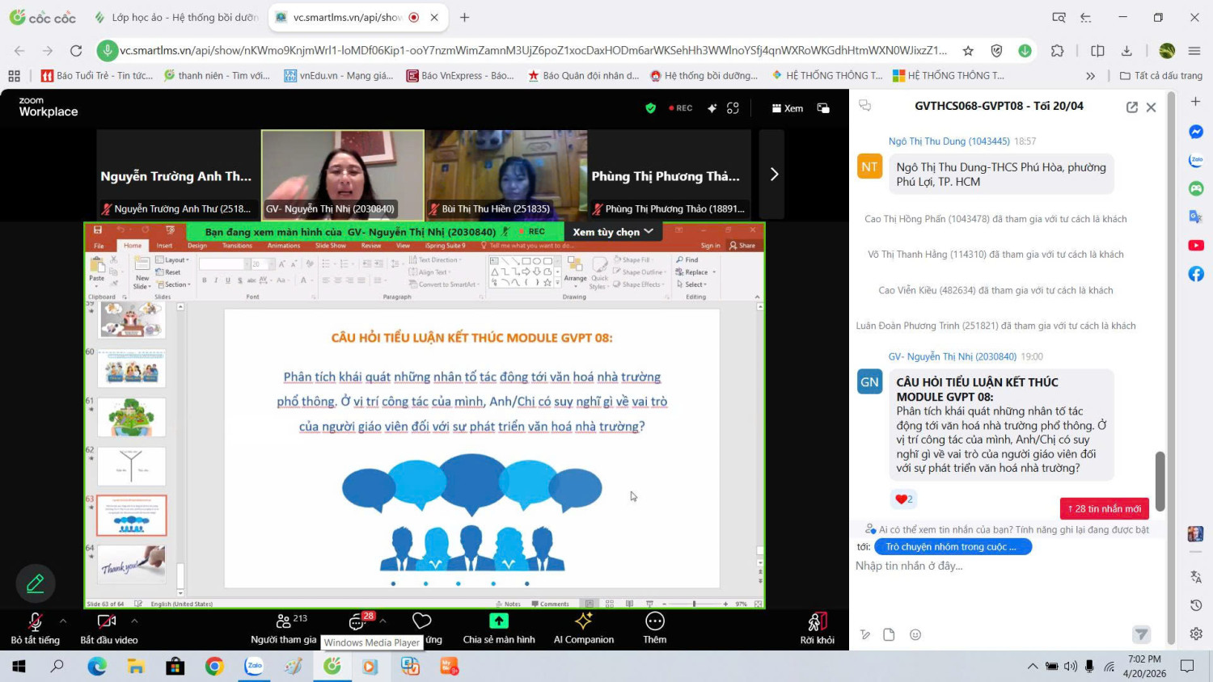Image resolution: width=1213 pixels, height=682 pixels.
Task: Expand audio options arrow beside microphone
Action: click(x=63, y=621)
